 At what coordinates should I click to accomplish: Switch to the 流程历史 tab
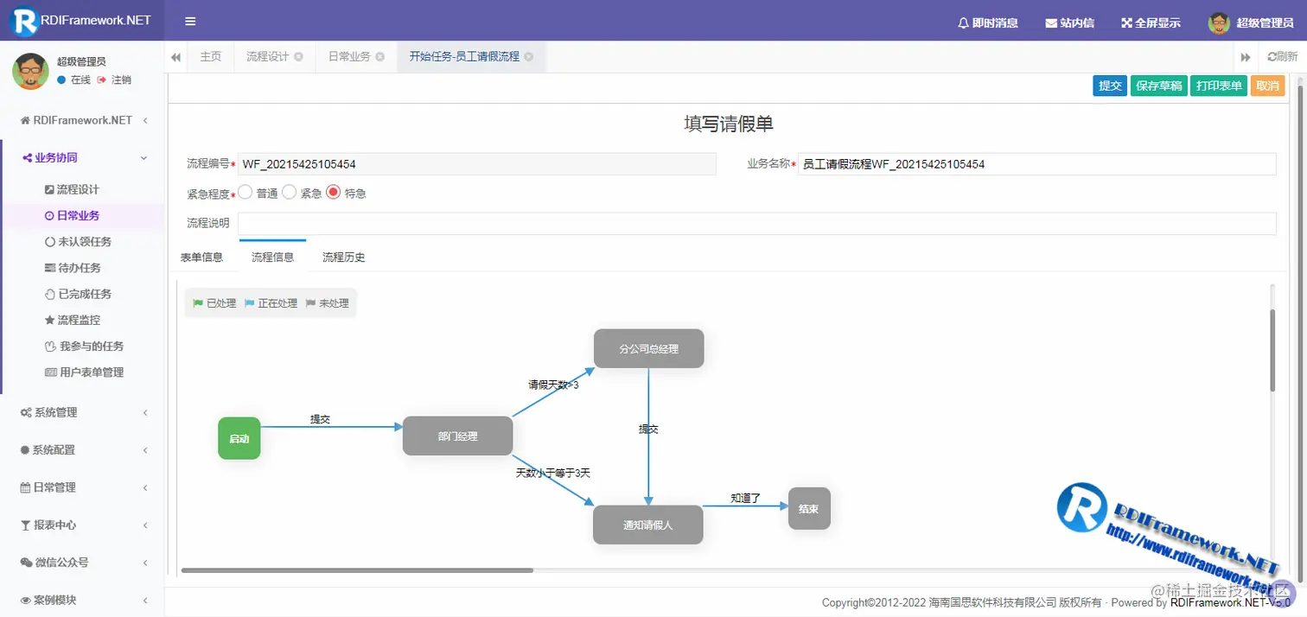click(x=343, y=257)
